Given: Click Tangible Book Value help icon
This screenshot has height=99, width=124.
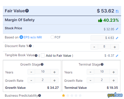Looking at the screenshot, I should point(36,55).
